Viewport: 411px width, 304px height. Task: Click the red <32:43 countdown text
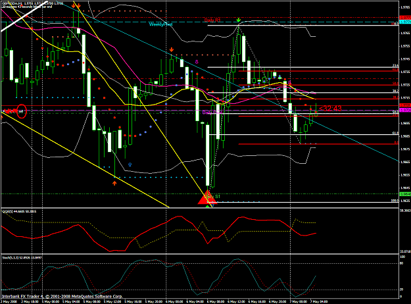point(330,109)
